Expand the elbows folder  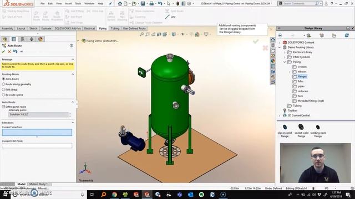click(x=290, y=72)
